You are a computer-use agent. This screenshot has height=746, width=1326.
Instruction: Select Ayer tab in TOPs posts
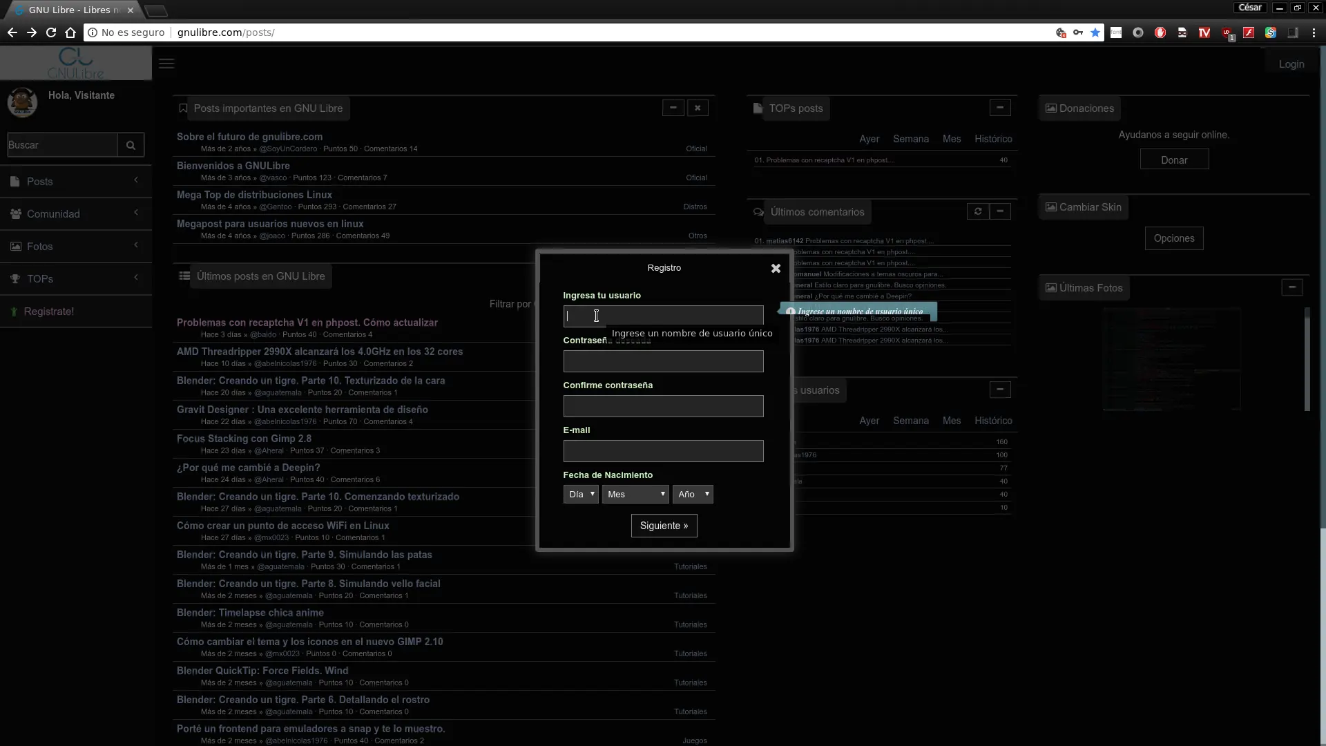(x=869, y=139)
